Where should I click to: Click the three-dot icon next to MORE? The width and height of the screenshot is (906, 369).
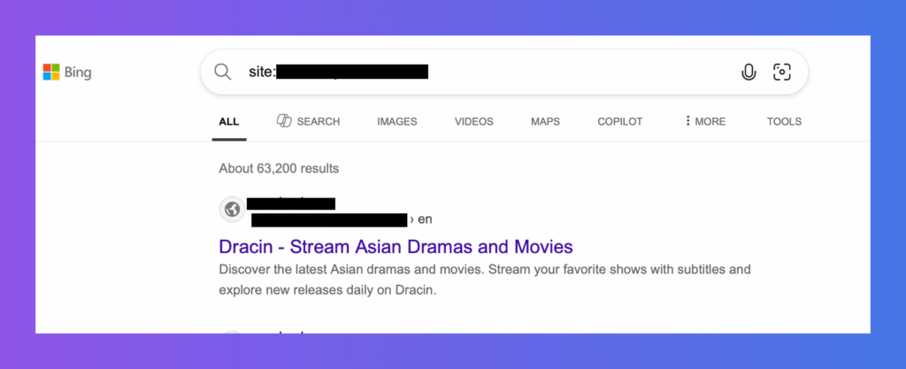coord(687,121)
